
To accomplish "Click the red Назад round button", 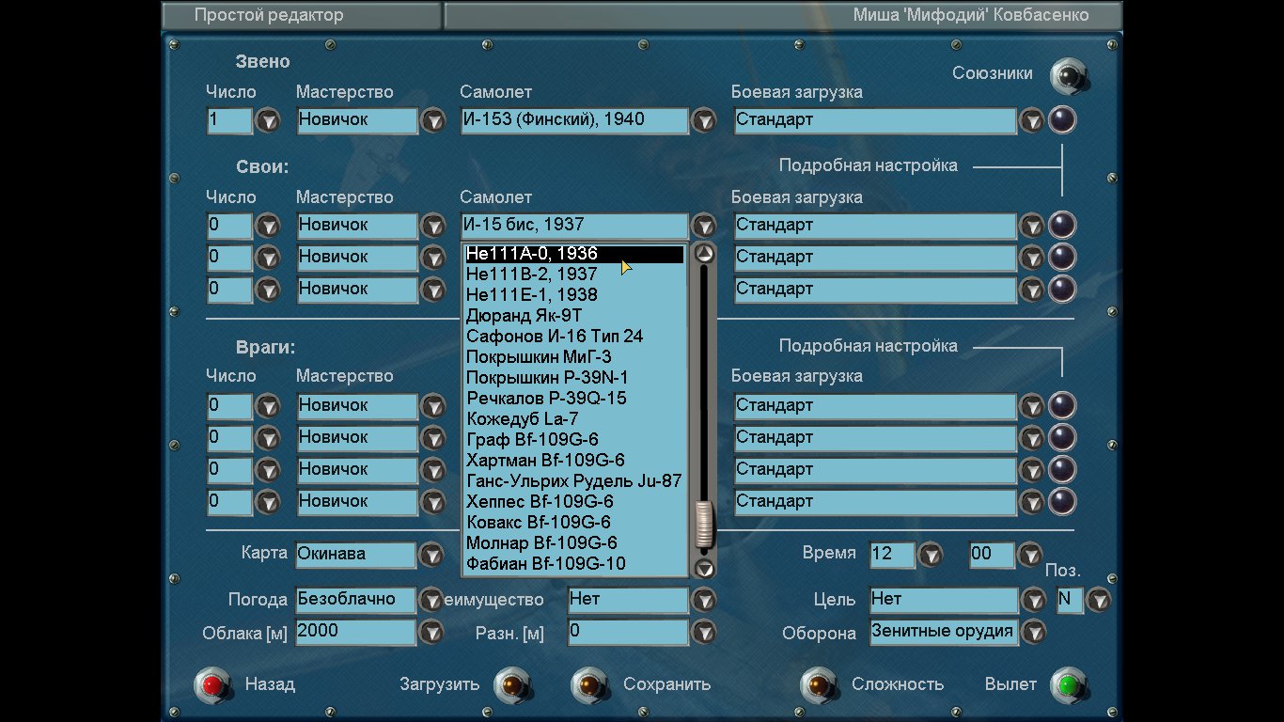I will pyautogui.click(x=213, y=684).
